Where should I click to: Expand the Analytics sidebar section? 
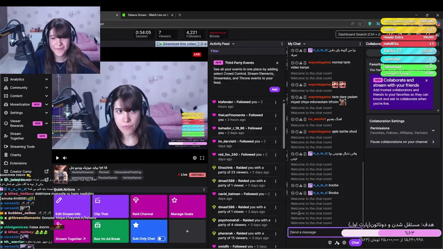point(46,79)
